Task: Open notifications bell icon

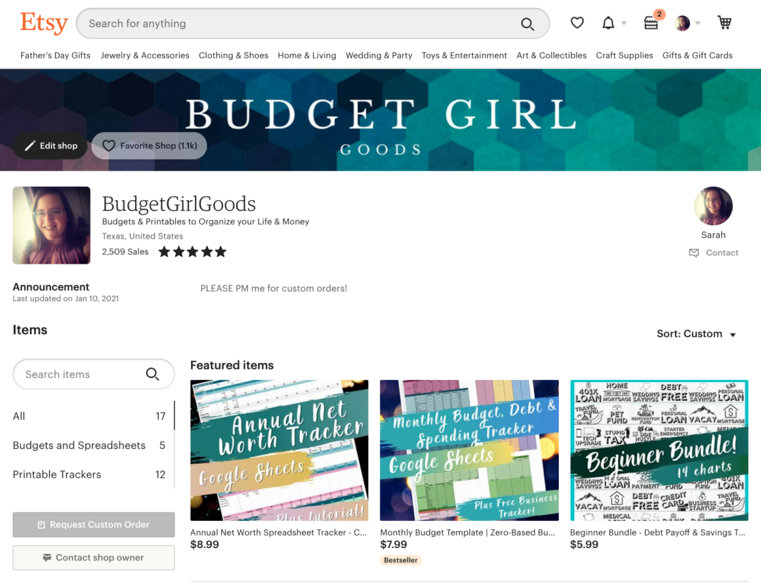Action: tap(608, 23)
